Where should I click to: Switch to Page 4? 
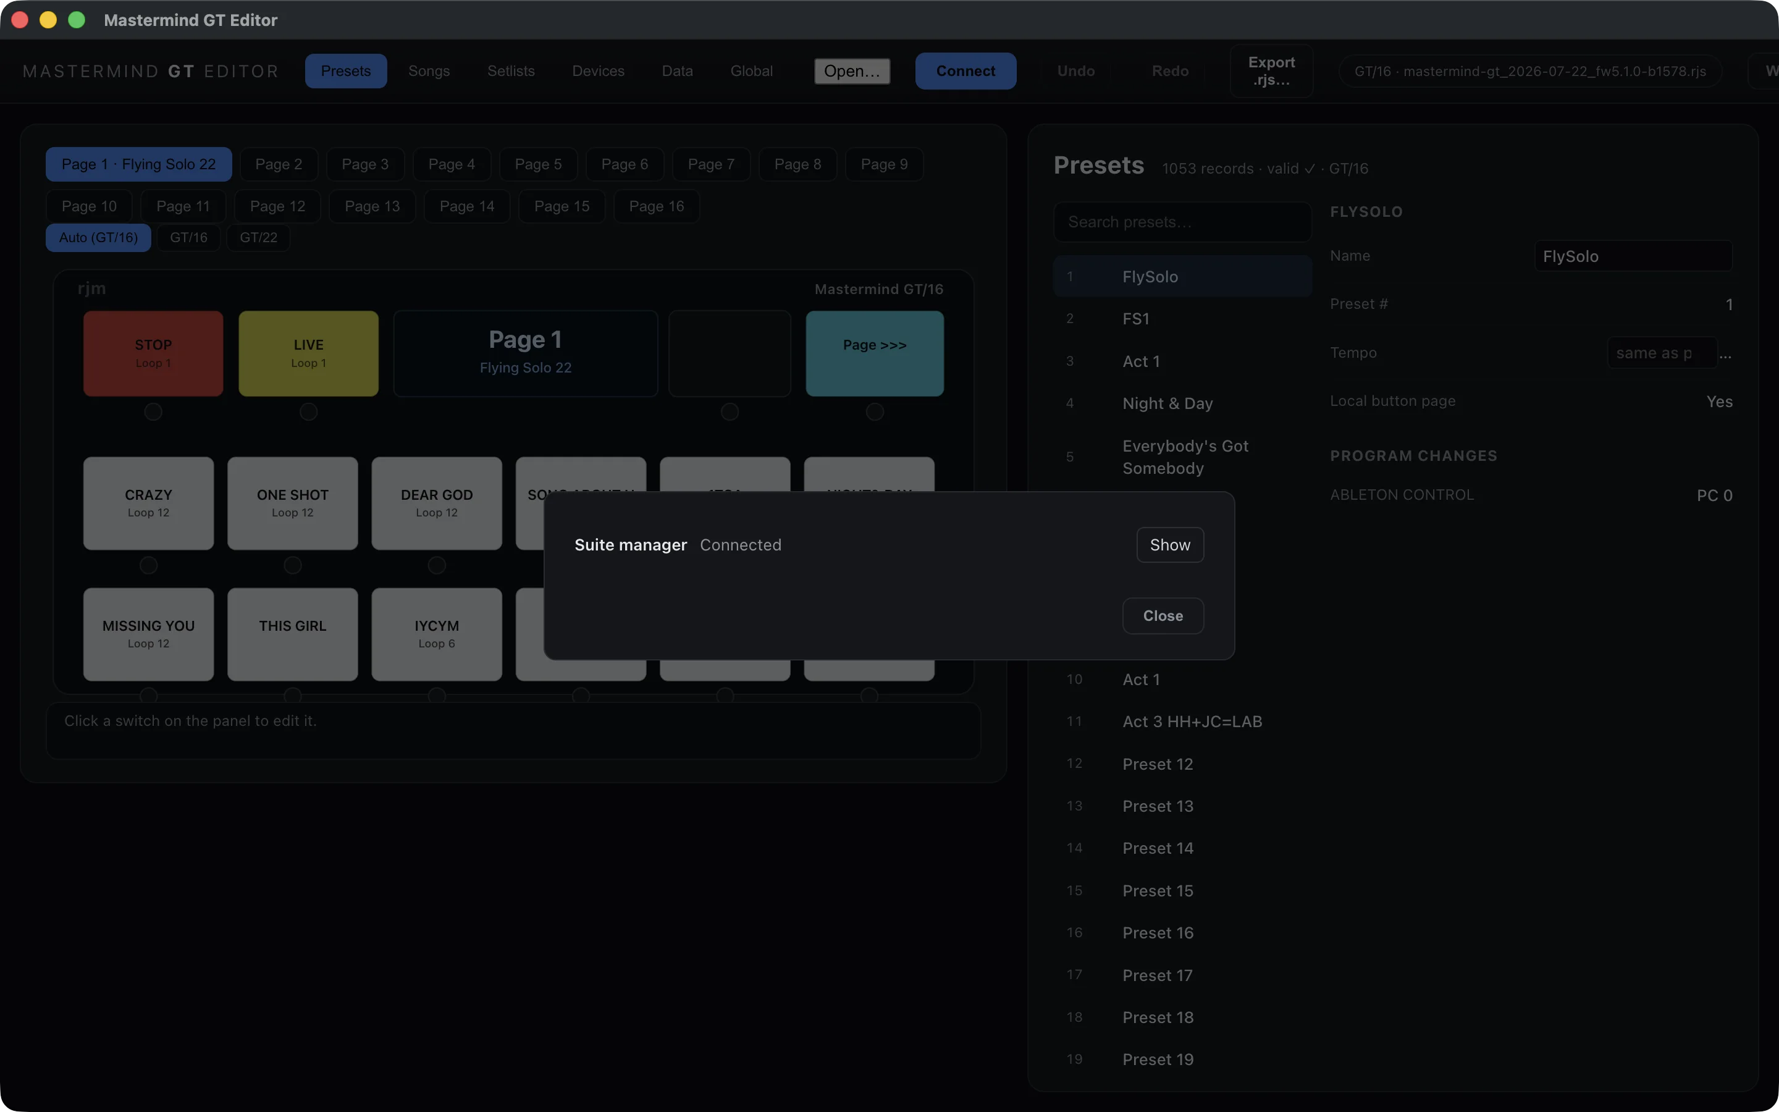coord(452,164)
